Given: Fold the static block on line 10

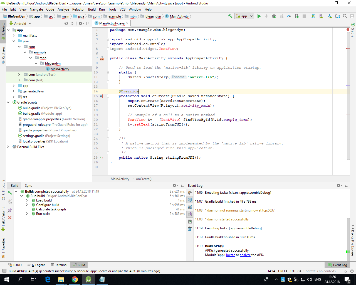Looking at the screenshot, I should coord(108,72).
